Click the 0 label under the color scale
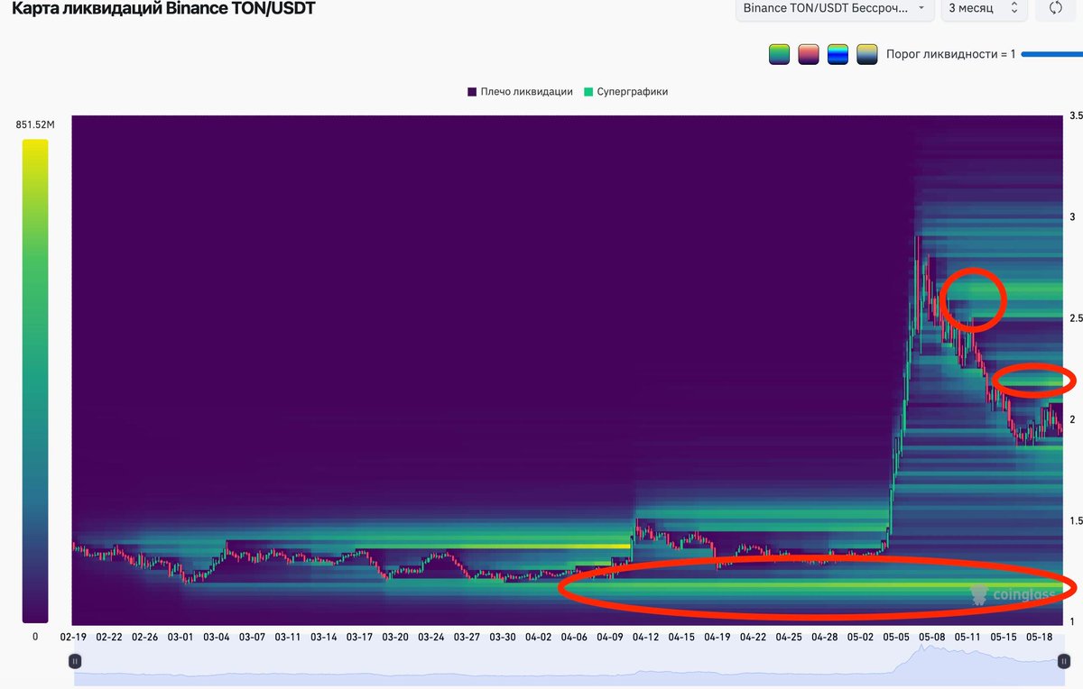This screenshot has height=689, width=1083. point(35,637)
